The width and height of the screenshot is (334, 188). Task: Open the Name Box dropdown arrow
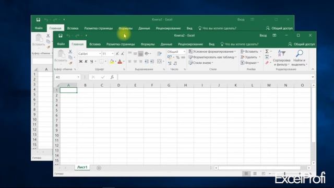pyautogui.click(x=78, y=77)
